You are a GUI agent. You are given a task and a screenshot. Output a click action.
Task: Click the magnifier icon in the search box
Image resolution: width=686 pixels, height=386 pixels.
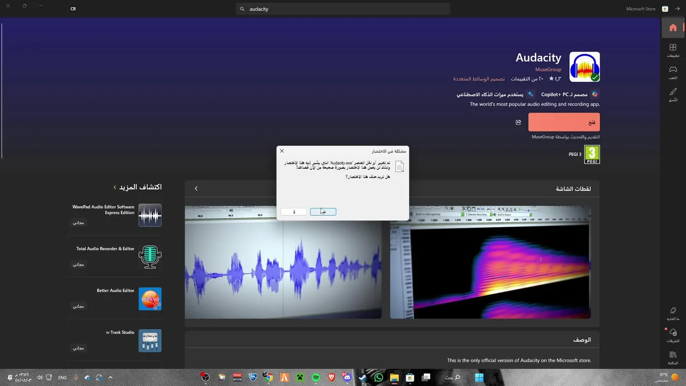tap(242, 9)
